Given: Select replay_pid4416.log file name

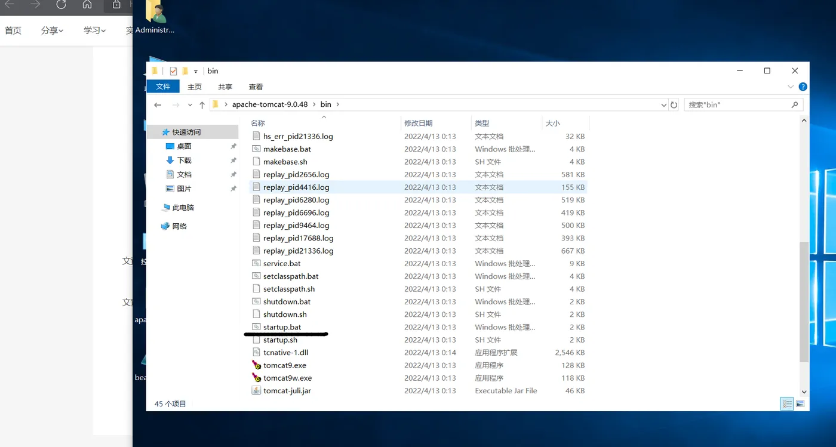Looking at the screenshot, I should 296,187.
